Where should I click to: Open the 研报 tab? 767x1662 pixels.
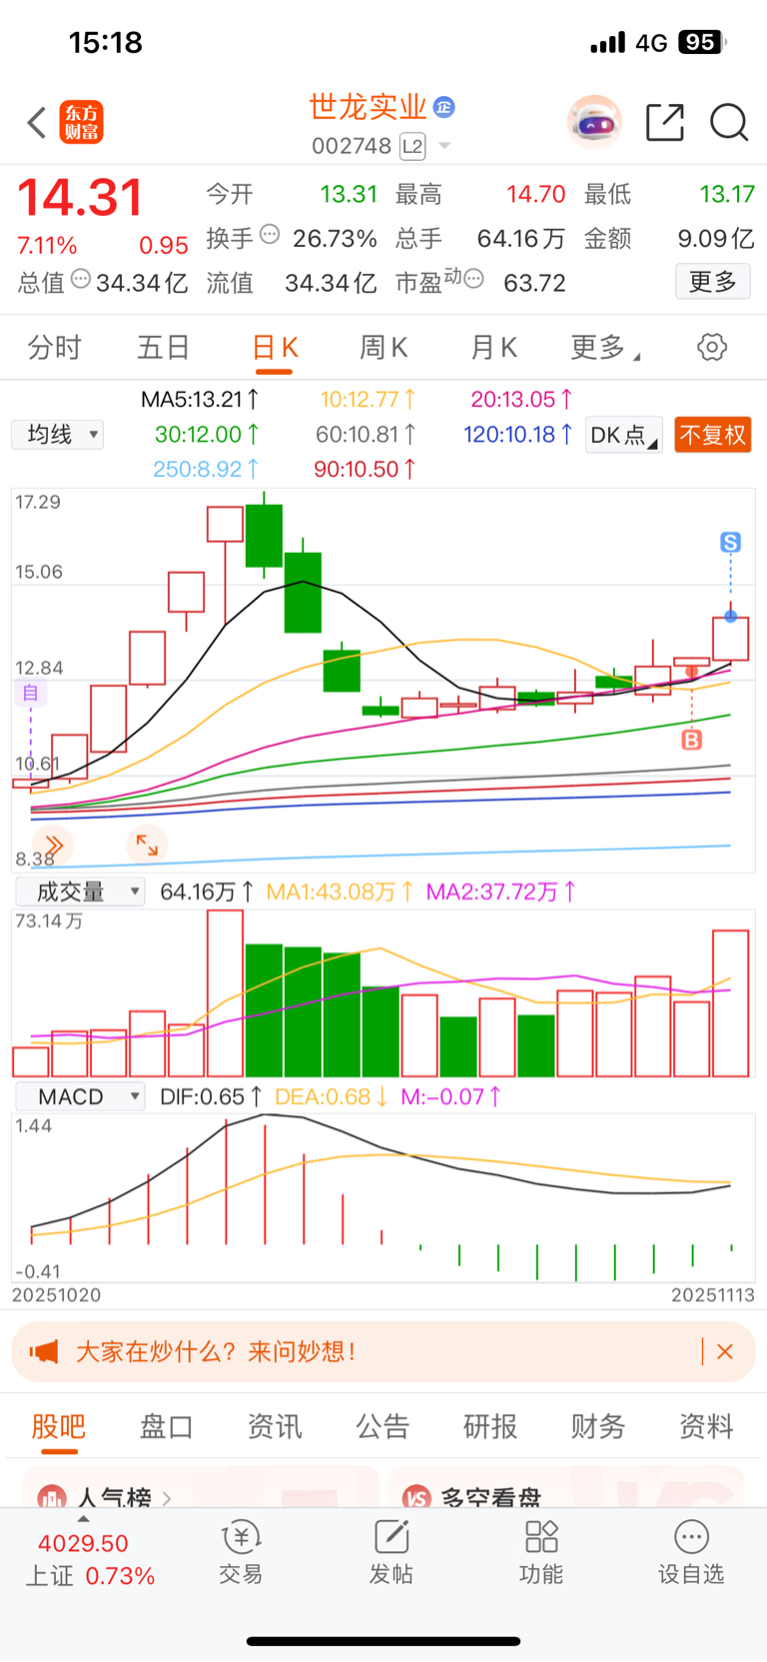coord(490,1426)
